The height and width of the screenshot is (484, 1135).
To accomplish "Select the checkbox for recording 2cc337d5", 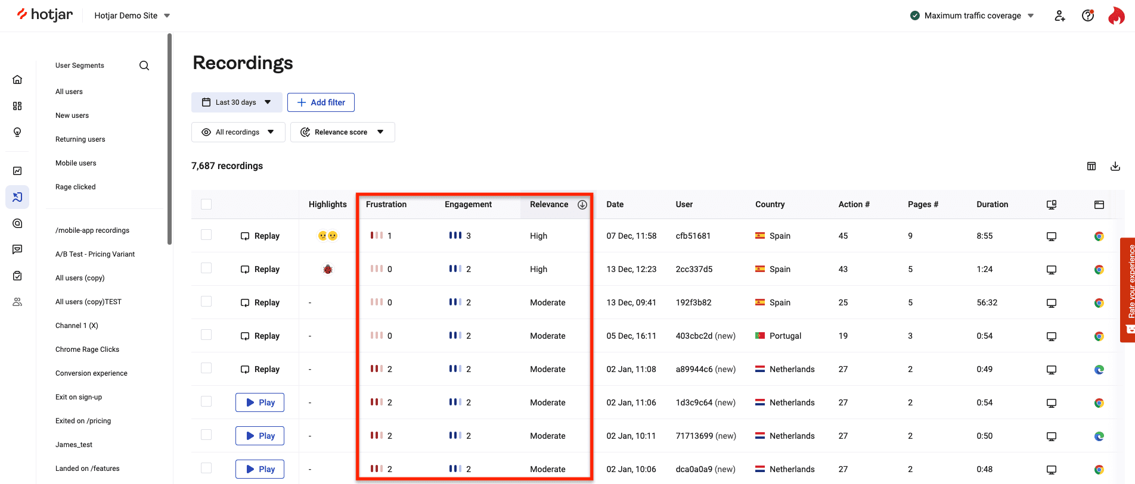I will click(206, 268).
